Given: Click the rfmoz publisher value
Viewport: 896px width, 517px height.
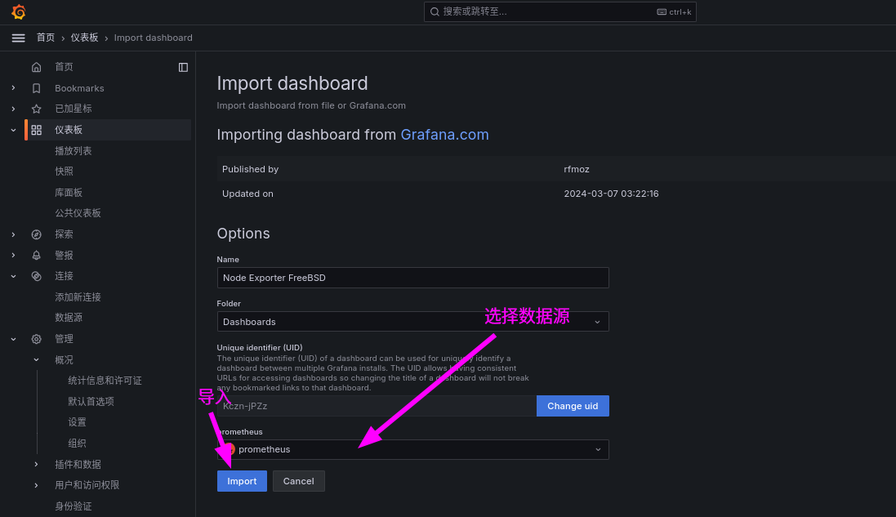Looking at the screenshot, I should coord(577,169).
